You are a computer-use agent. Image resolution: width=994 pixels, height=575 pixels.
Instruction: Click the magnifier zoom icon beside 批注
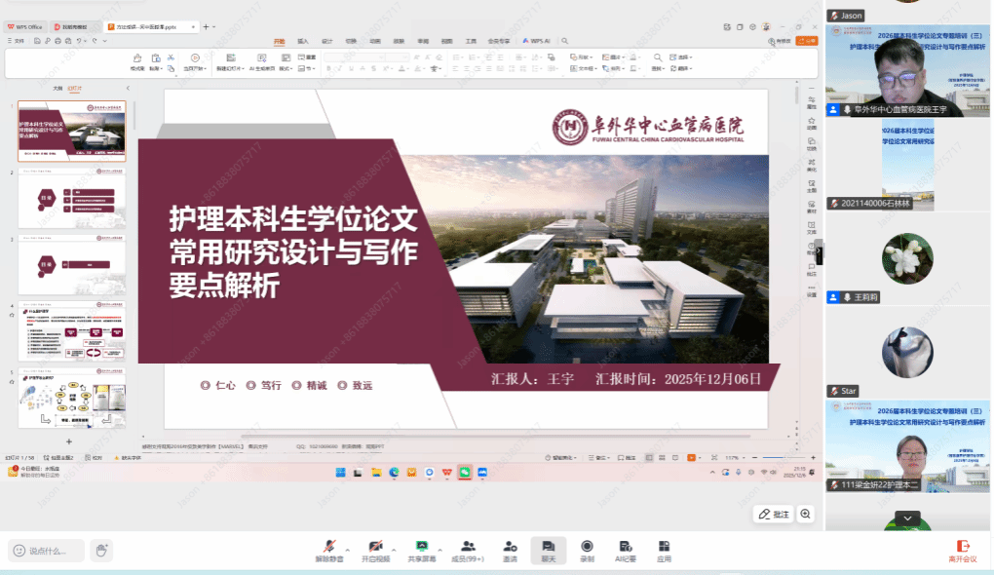[x=806, y=514]
